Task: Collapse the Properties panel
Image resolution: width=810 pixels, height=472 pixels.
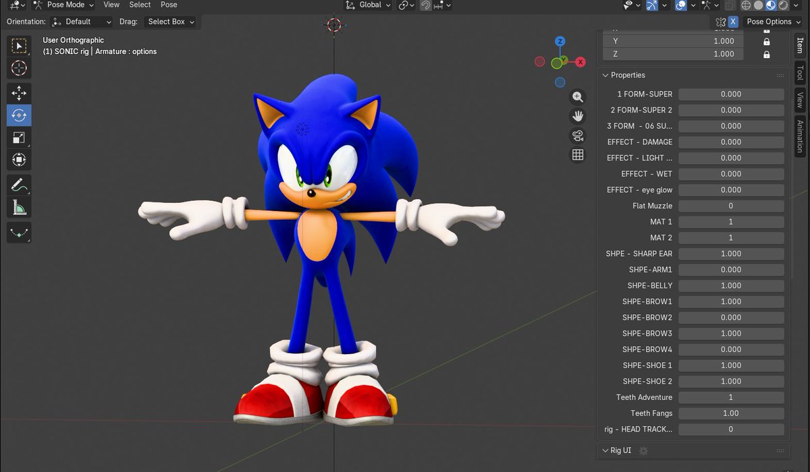Action: [605, 75]
